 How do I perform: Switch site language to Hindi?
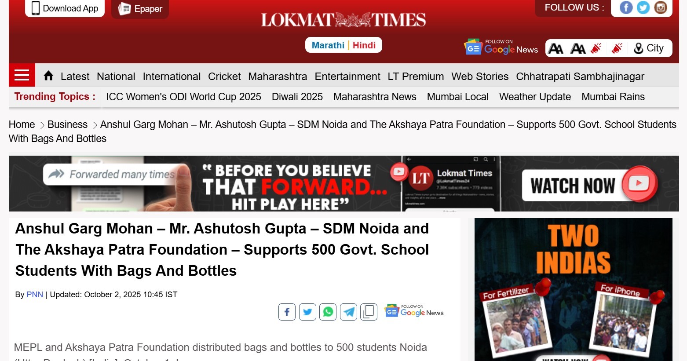pyautogui.click(x=364, y=45)
